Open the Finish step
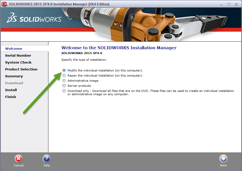This screenshot has width=242, height=171. click(10, 97)
